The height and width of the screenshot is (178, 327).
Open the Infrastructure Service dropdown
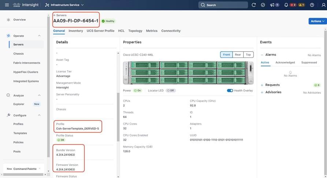tap(64, 5)
